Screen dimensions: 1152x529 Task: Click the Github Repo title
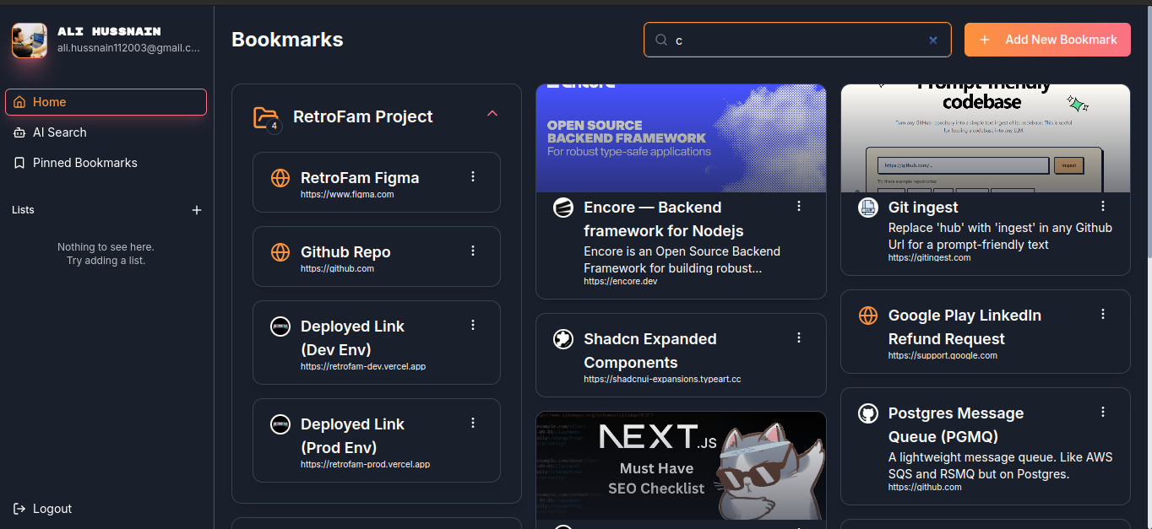(x=345, y=252)
